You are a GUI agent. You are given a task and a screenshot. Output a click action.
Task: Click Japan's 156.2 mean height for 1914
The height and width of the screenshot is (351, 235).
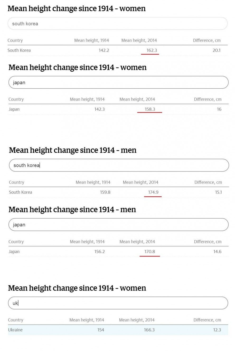100,252
